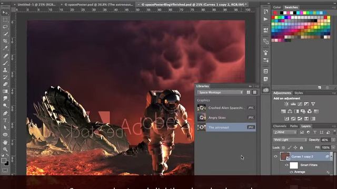Open the Actions panel play icon
Viewport: 337px width, 189px height.
(265, 19)
